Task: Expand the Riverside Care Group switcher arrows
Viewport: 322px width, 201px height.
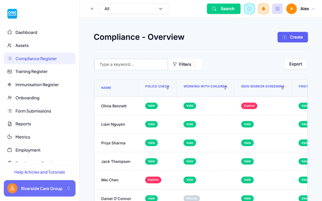Action: tap(69, 188)
